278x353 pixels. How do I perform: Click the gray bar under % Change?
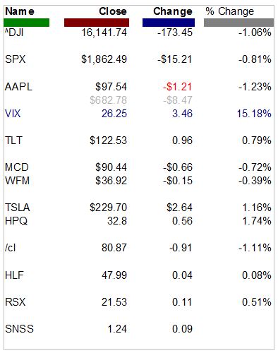(239, 23)
